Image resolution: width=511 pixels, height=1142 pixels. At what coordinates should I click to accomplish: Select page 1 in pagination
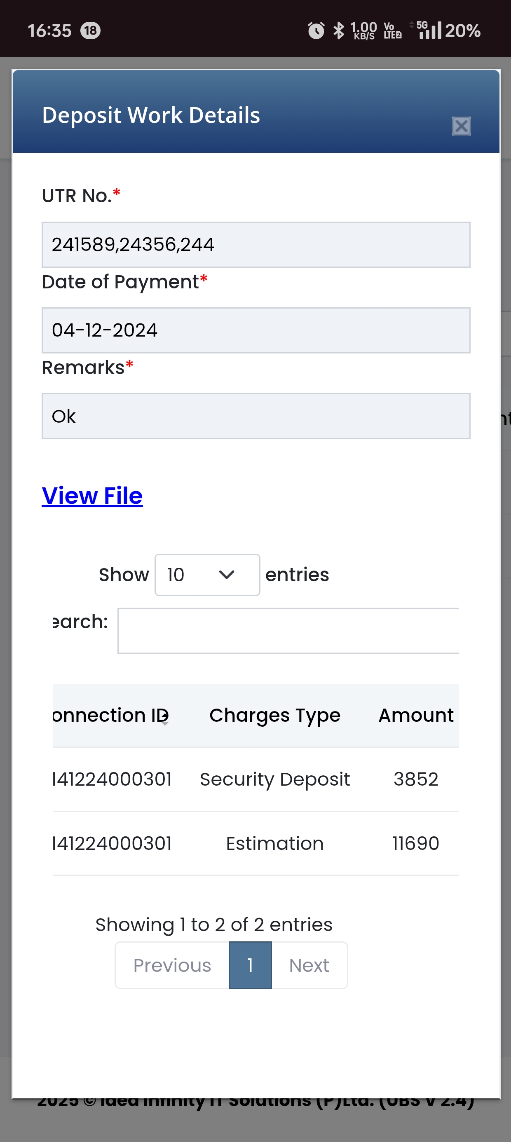pos(250,965)
